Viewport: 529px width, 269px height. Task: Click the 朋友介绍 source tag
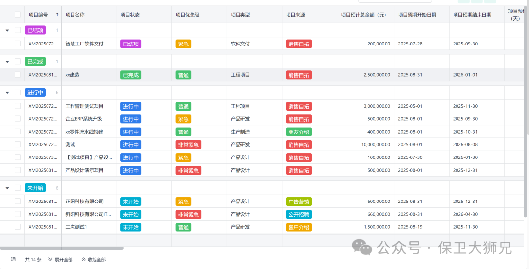(x=298, y=132)
